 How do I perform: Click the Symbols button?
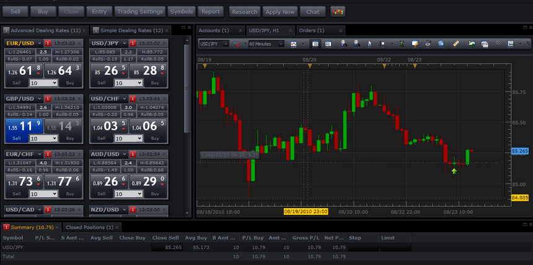(182, 12)
